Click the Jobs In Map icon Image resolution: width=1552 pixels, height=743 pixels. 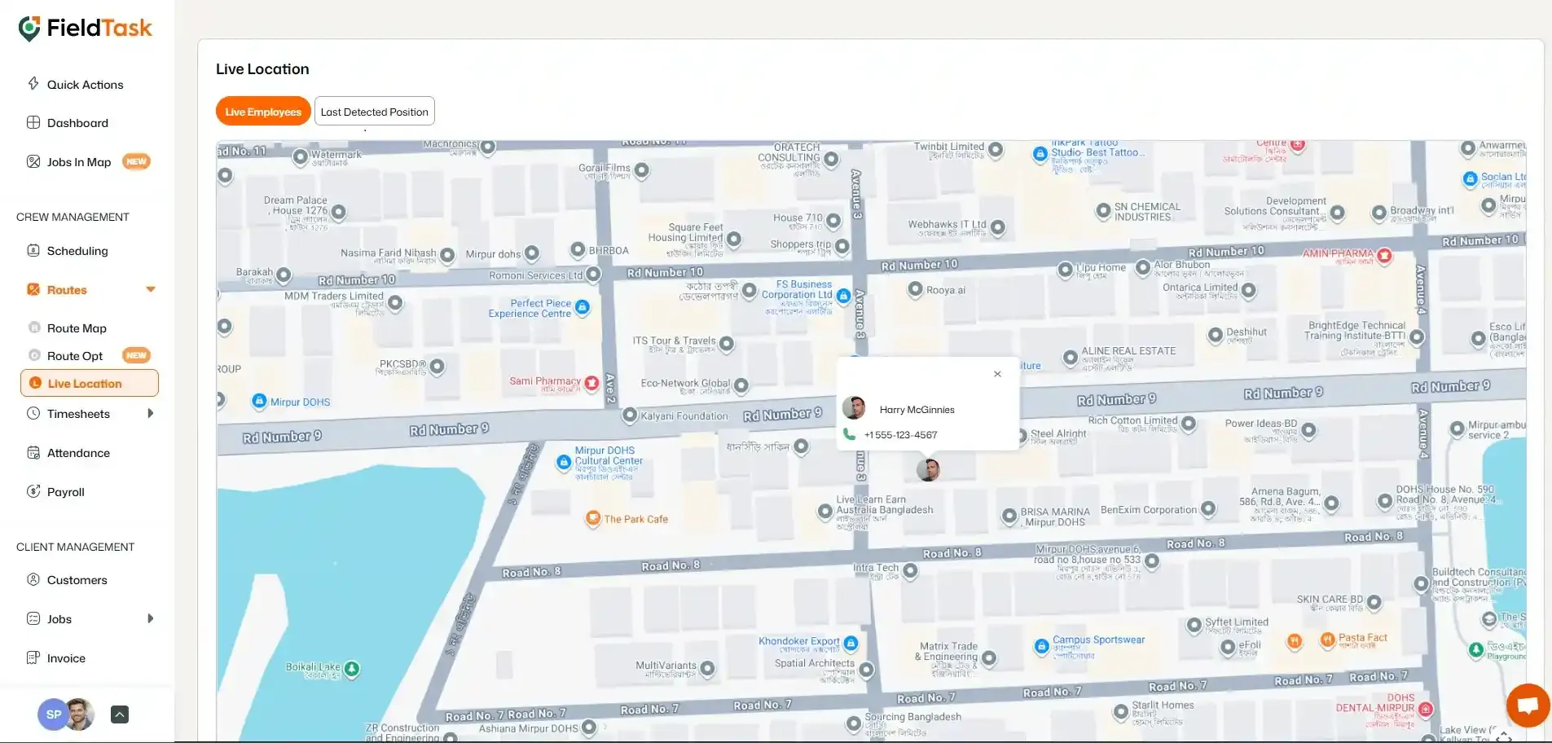click(33, 161)
